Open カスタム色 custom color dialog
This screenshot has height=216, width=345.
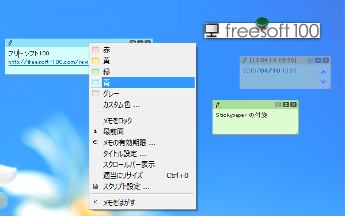tap(143, 105)
